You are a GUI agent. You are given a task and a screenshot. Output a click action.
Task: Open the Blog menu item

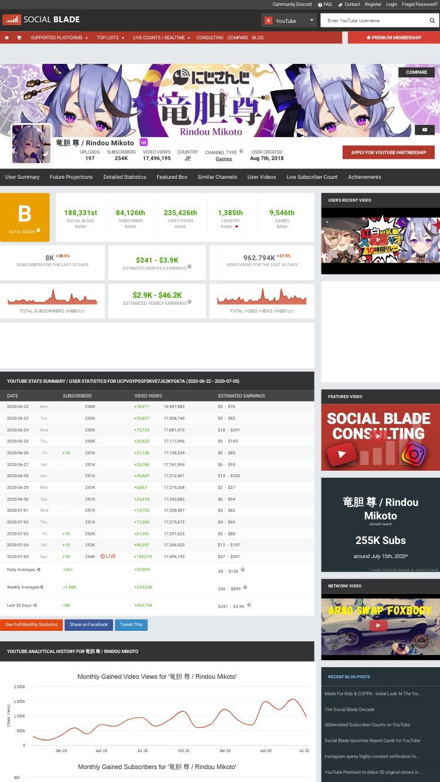[258, 38]
